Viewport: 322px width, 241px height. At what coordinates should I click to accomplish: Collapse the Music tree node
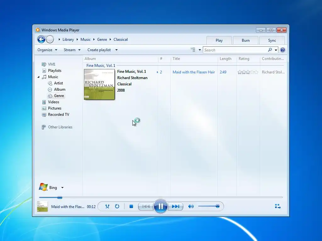click(x=38, y=77)
